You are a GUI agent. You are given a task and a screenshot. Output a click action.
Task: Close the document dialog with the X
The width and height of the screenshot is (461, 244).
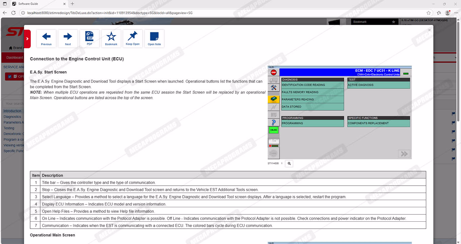[429, 30]
